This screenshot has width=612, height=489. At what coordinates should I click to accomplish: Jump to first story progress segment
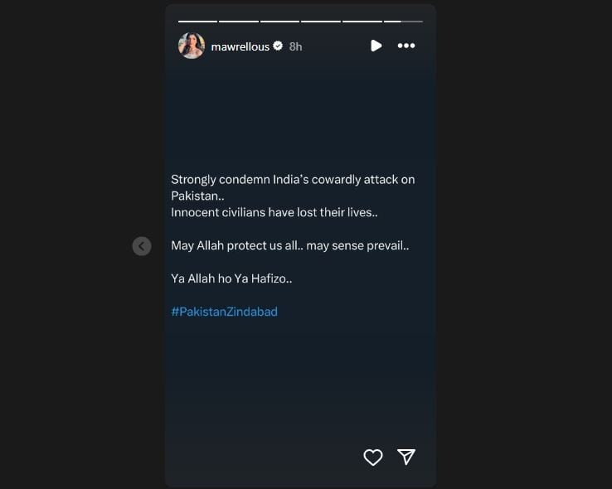pyautogui.click(x=197, y=22)
